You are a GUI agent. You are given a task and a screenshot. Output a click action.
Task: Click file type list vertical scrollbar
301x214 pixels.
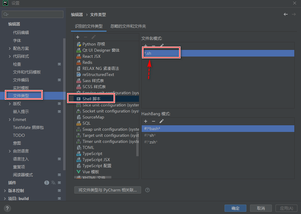click(137, 144)
